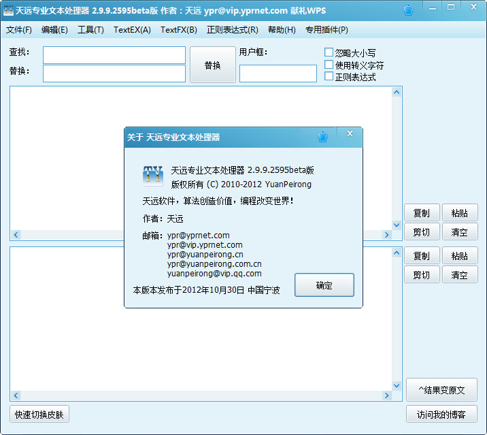Click the app icon in main window title bar
This screenshot has width=487, height=435.
pos(8,10)
